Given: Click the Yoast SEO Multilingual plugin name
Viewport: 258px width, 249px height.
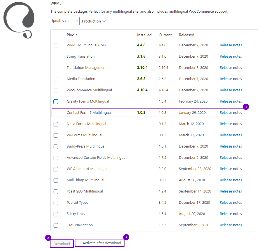Looking at the screenshot, I should (x=85, y=191).
